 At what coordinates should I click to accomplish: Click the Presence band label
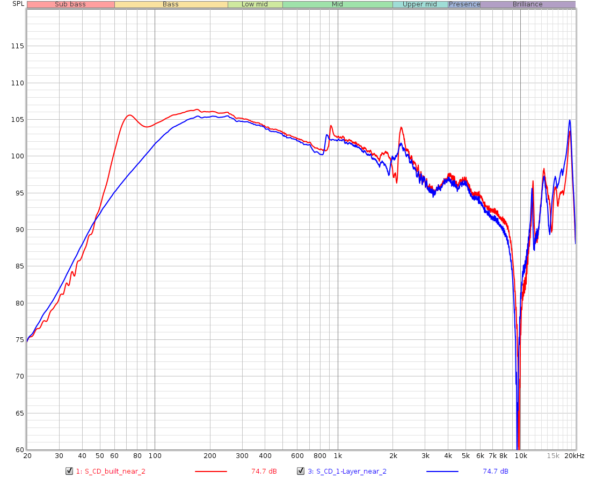[464, 4]
